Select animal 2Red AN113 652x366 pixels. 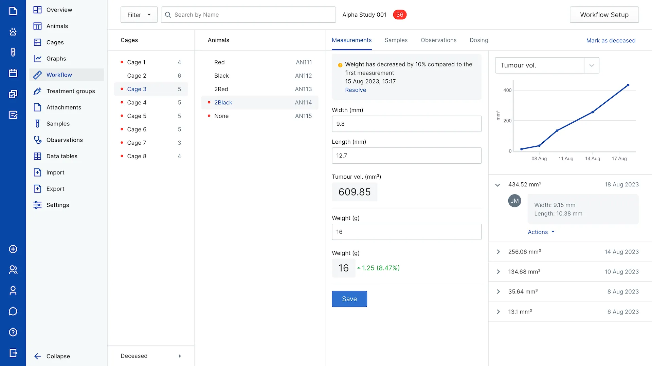[x=260, y=89]
